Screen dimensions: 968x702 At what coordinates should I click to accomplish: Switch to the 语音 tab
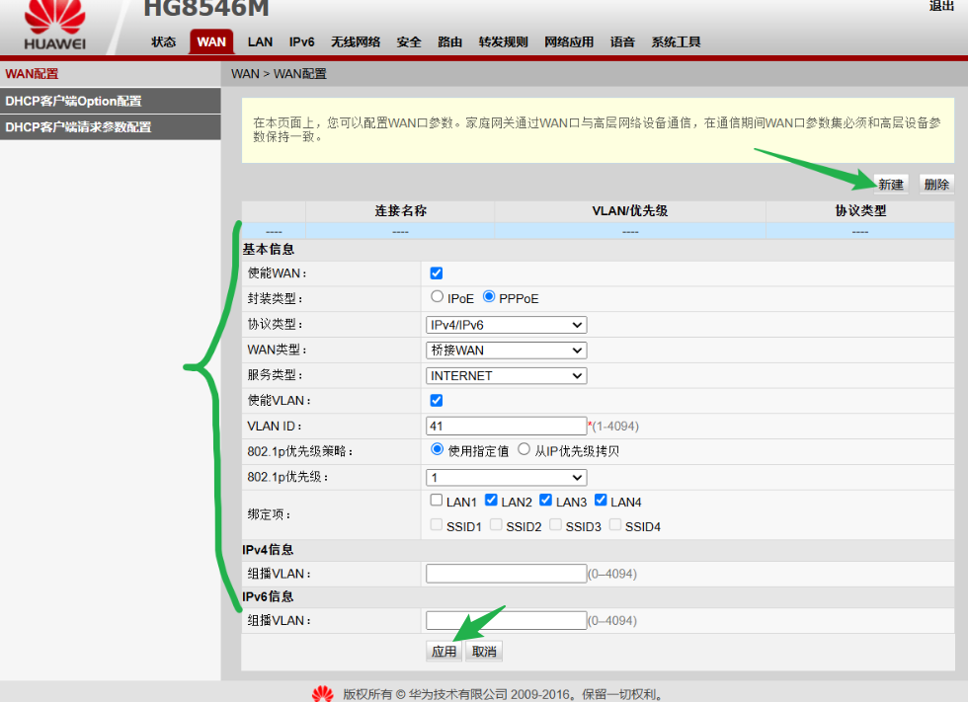click(x=622, y=41)
